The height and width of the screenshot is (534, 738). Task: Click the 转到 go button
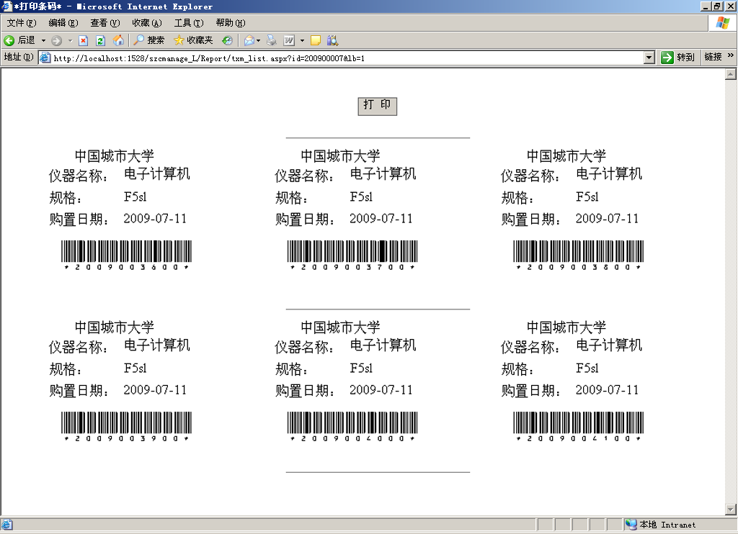tap(678, 58)
